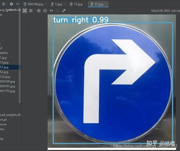Viewport: 180px width, 151px height.
Task: Open 13.jpg in the project tree
Action: point(4,62)
